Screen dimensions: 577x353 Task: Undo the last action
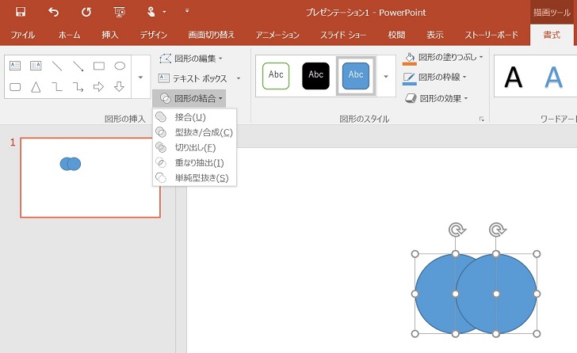(54, 12)
